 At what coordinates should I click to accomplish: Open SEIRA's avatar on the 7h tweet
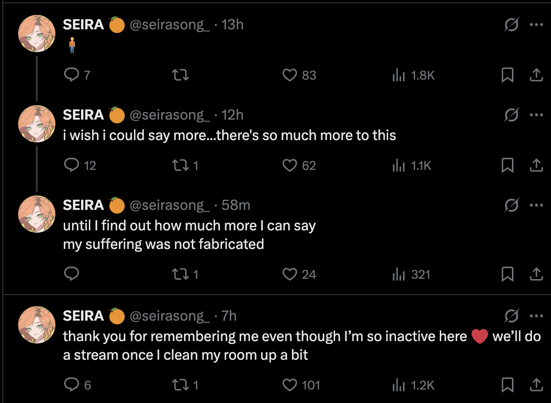(x=37, y=325)
